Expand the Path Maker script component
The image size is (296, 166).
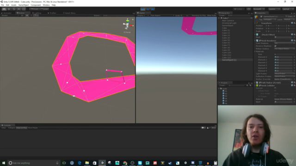point(255,83)
